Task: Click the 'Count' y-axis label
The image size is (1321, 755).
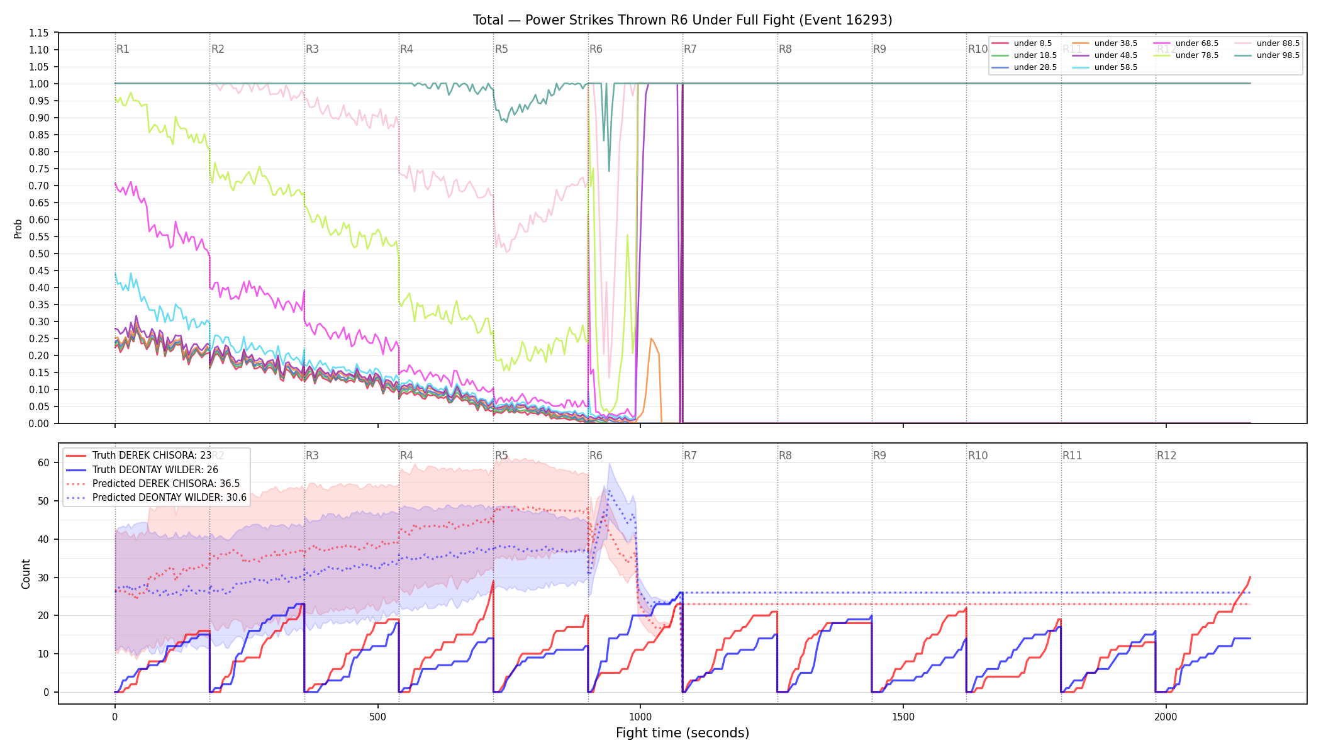Action: pyautogui.click(x=26, y=574)
